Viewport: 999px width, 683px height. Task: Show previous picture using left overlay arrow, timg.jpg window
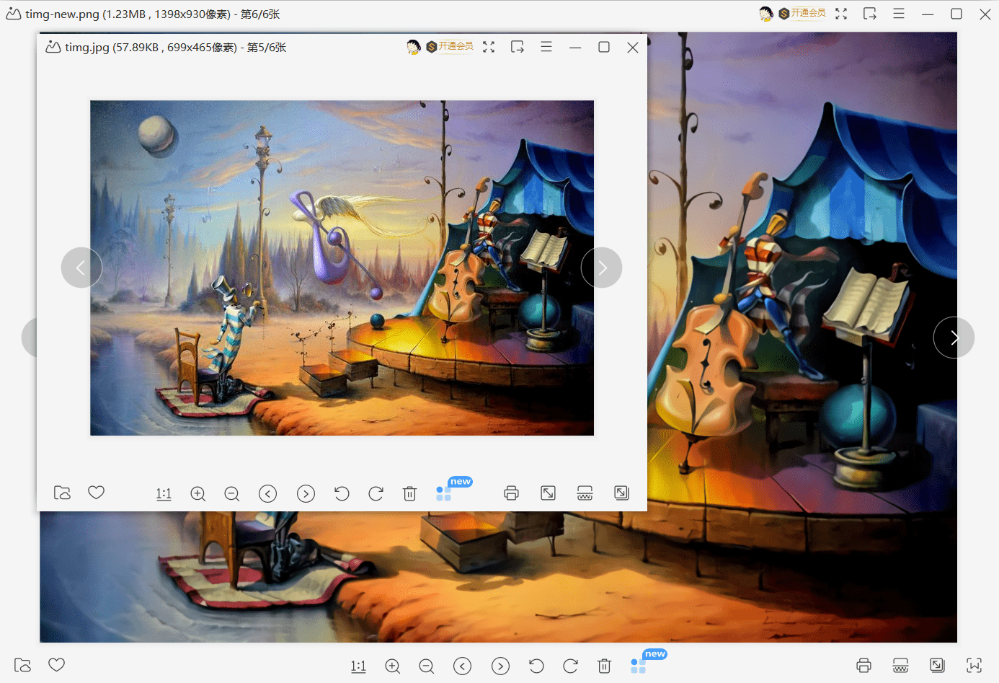coord(81,268)
